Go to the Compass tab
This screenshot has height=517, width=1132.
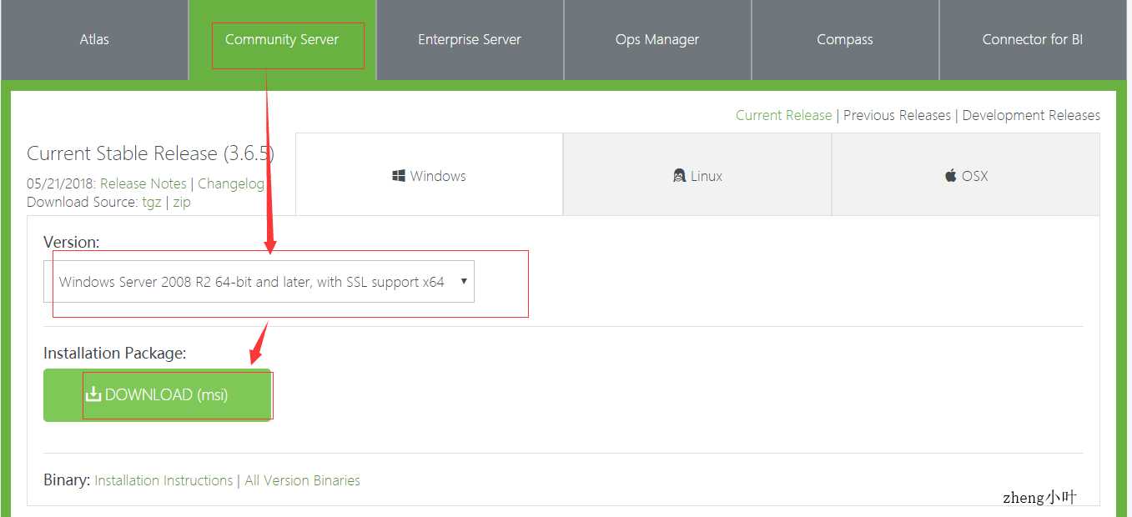pyautogui.click(x=845, y=40)
